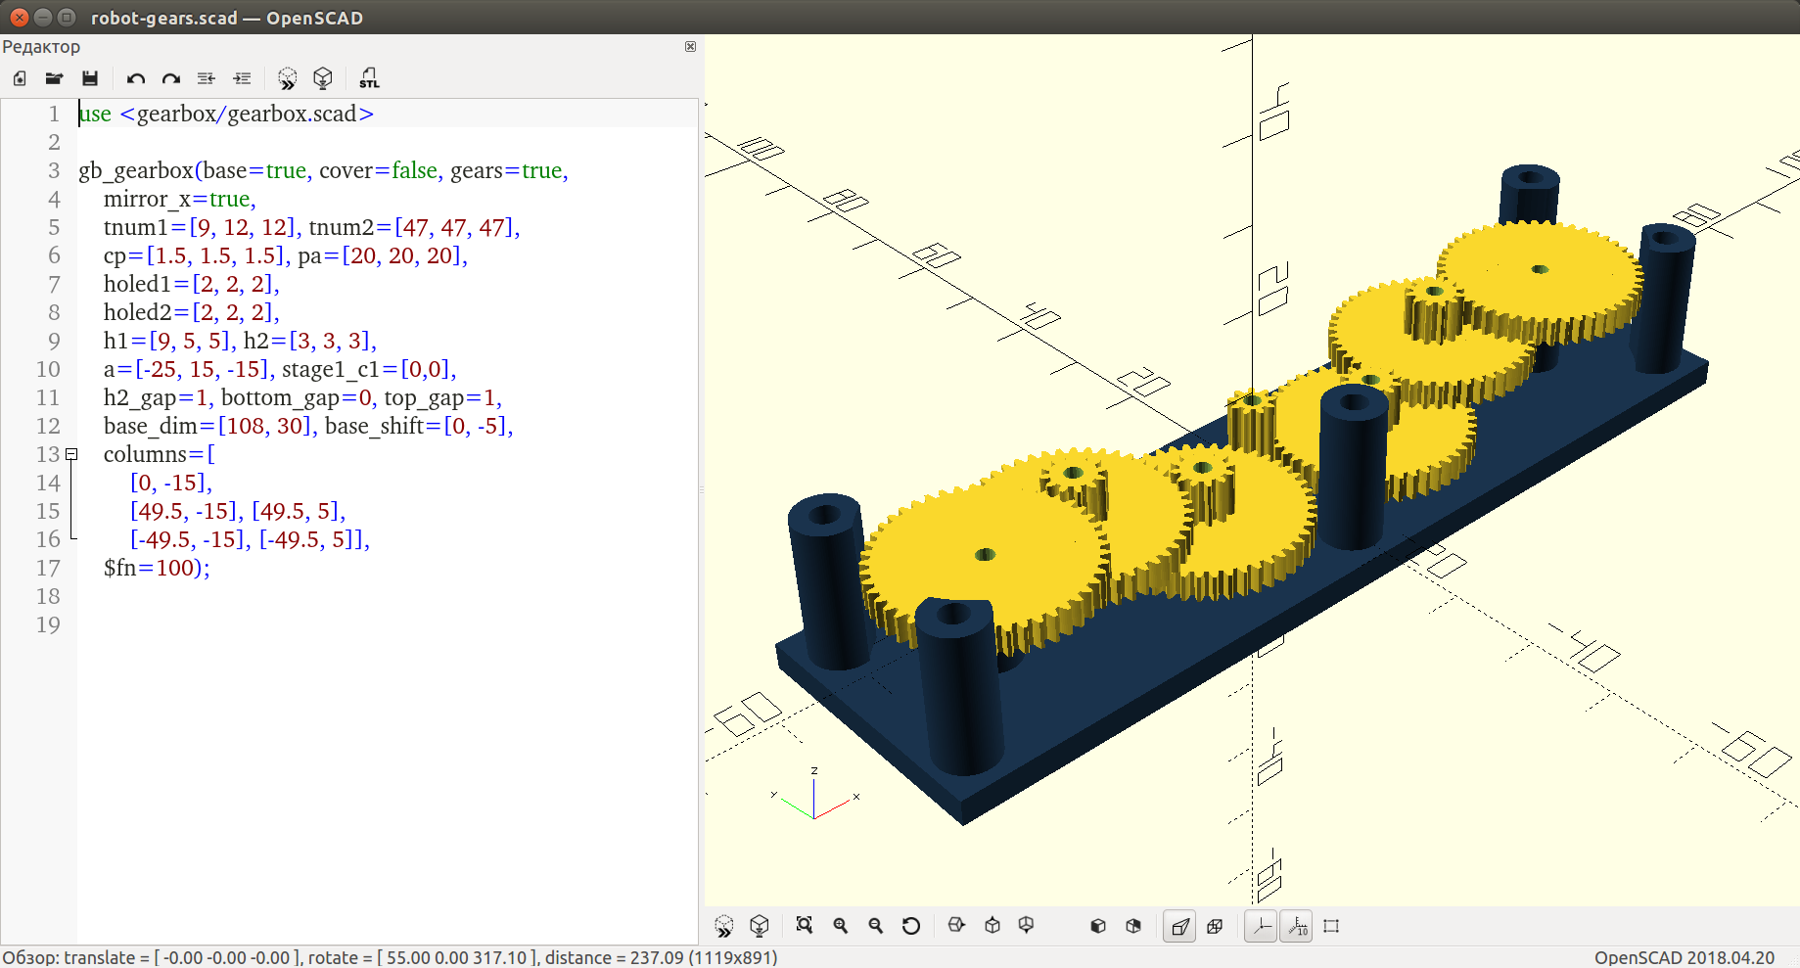The height and width of the screenshot is (968, 1800).
Task: Redo the last undone edit
Action: pyautogui.click(x=171, y=78)
